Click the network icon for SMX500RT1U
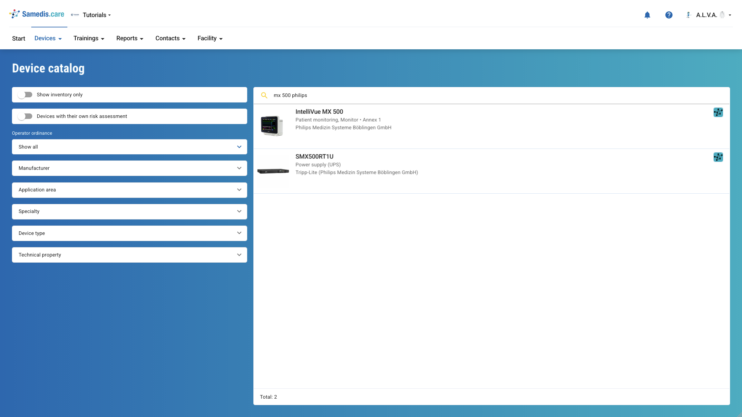 (x=718, y=157)
